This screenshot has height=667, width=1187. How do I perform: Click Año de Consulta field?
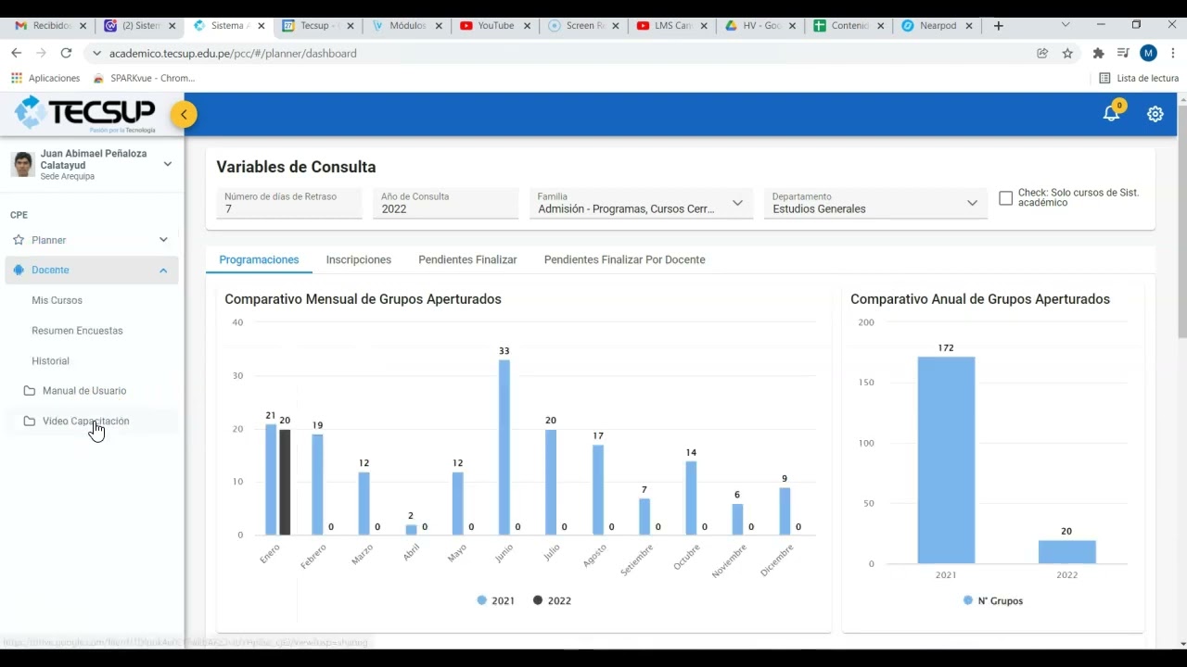point(446,203)
